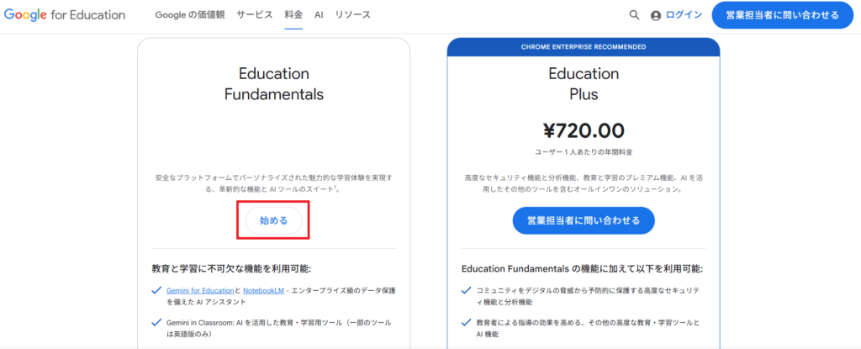This screenshot has height=349, width=861.
Task: Go to the AI navigation item
Action: (x=319, y=15)
